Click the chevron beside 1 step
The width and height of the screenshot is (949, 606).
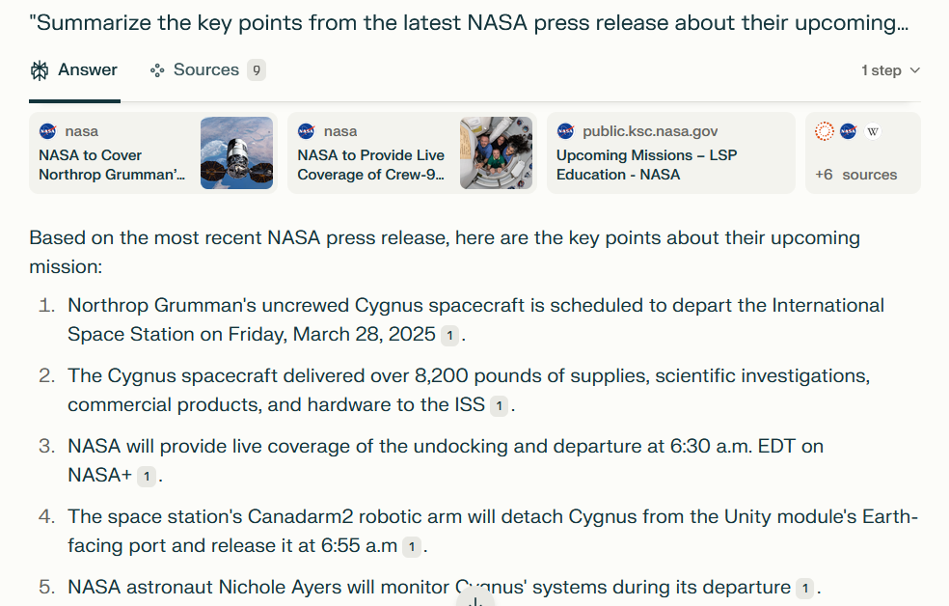click(915, 70)
